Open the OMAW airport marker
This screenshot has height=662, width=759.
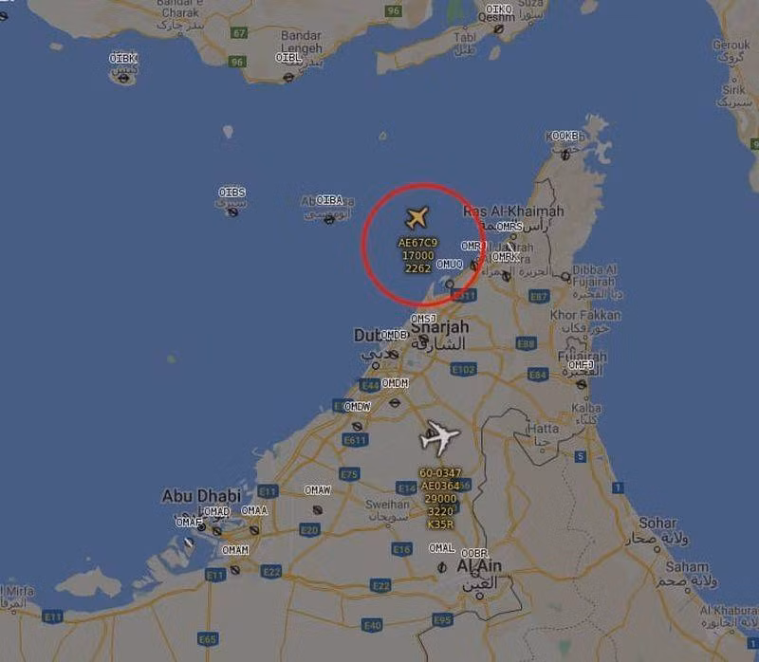(318, 510)
